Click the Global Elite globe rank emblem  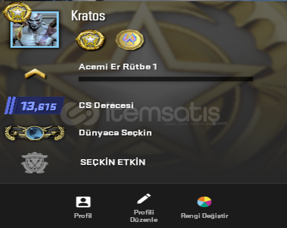tap(35, 133)
